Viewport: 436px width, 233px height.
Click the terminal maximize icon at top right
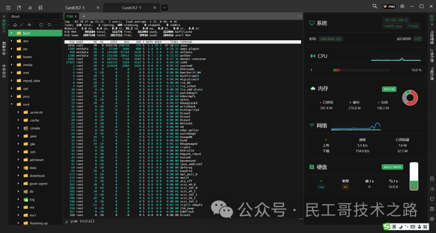pyautogui.click(x=300, y=16)
